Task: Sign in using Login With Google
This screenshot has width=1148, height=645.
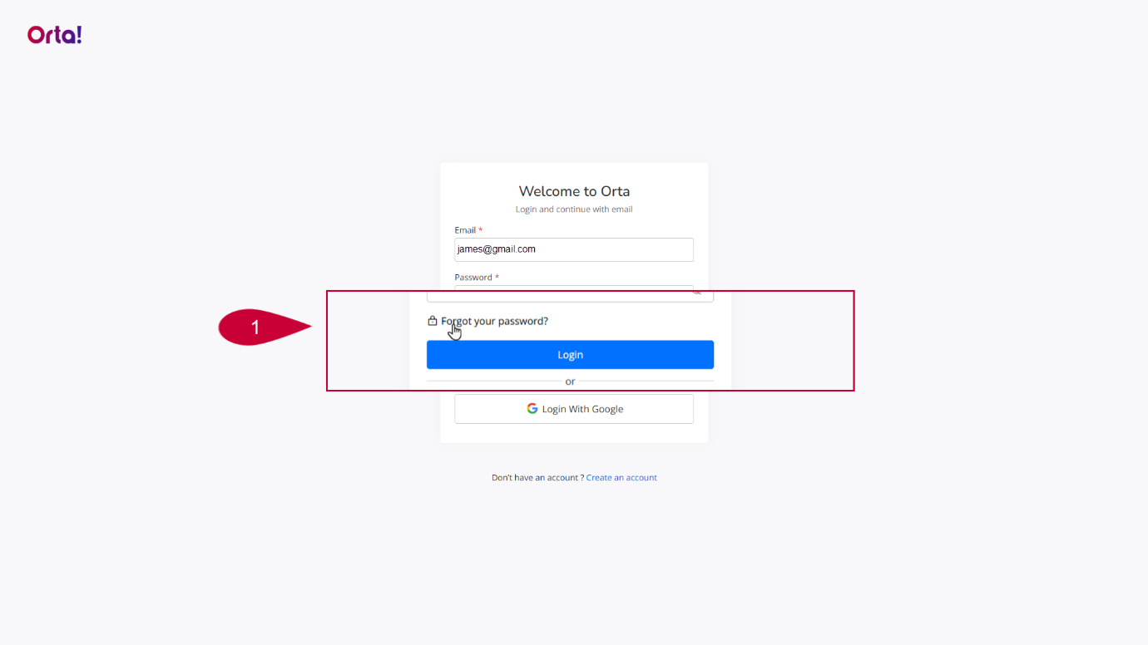Action: pyautogui.click(x=574, y=409)
